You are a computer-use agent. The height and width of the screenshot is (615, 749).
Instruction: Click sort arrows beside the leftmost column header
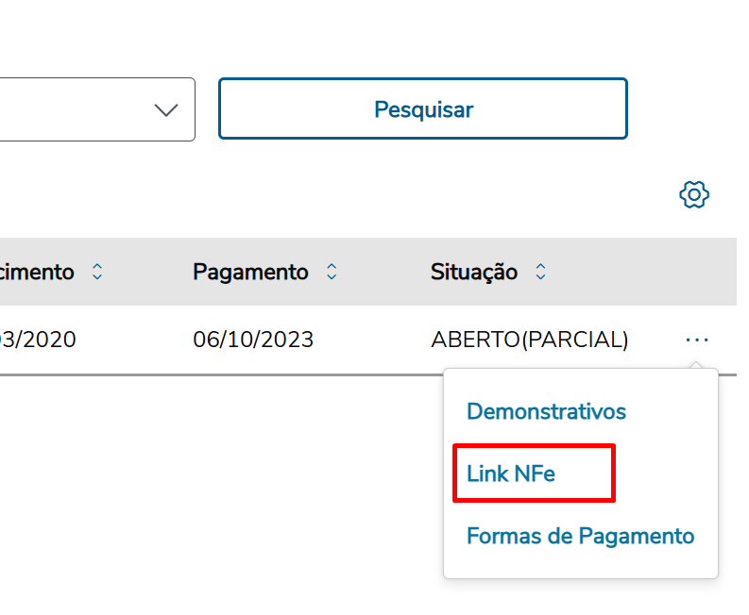pyautogui.click(x=97, y=272)
